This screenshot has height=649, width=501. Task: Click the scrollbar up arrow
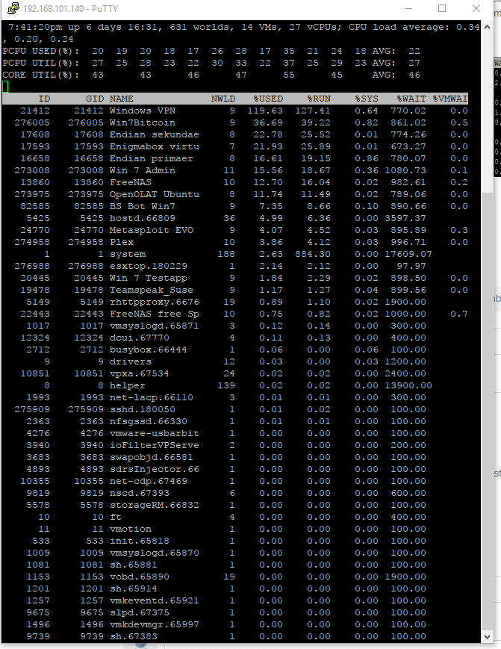pyautogui.click(x=487, y=27)
